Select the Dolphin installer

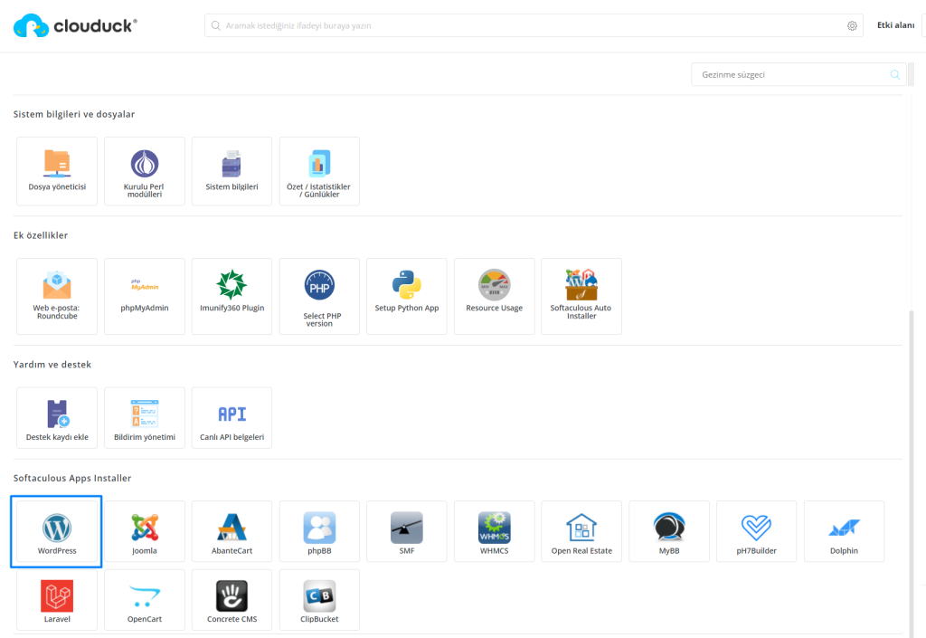pos(844,531)
